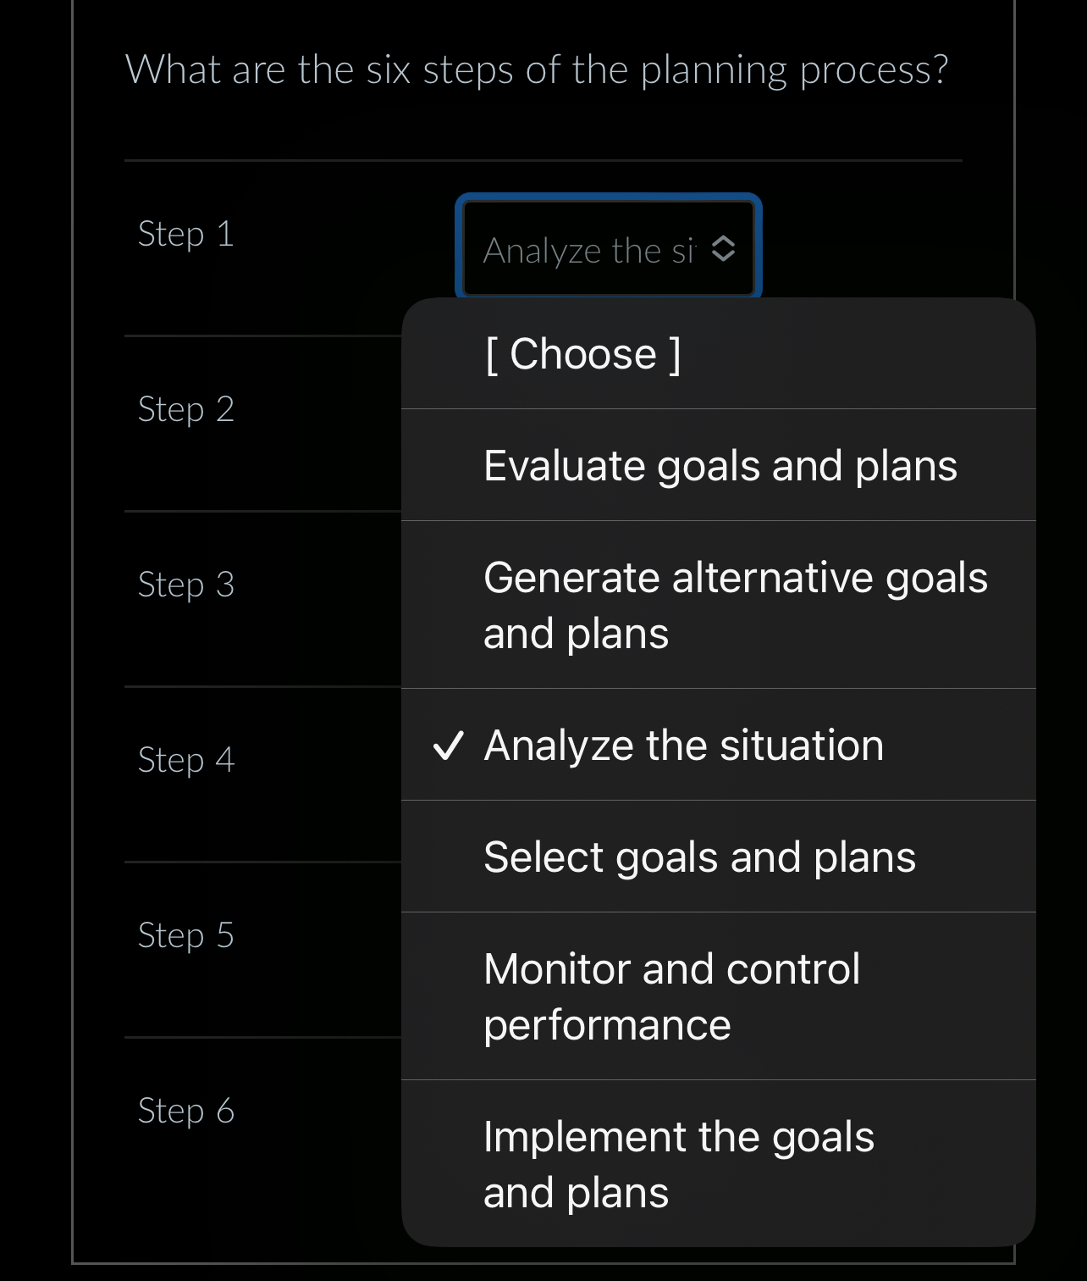The image size is (1087, 1281).
Task: Click the Step 1 row label
Action: point(185,234)
